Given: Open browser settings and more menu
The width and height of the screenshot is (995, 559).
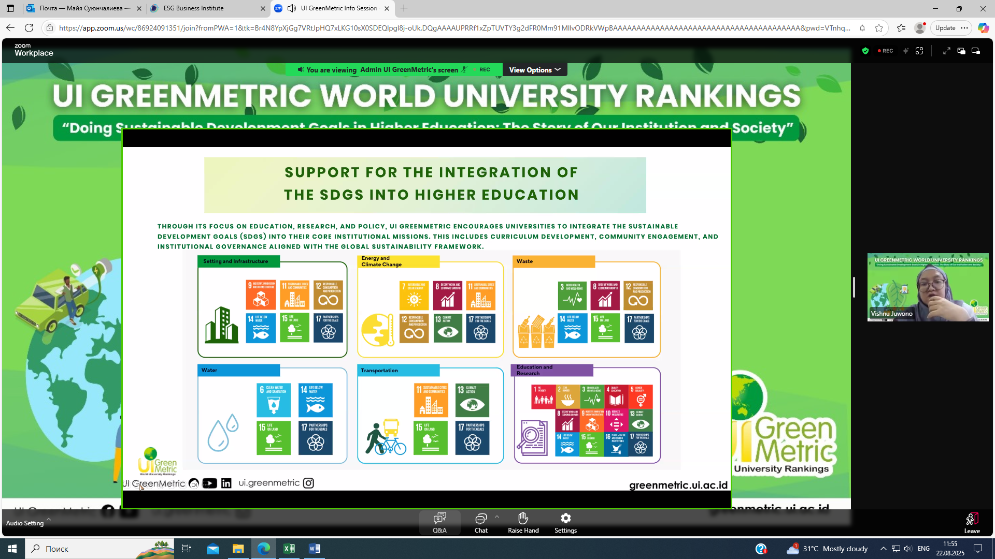Looking at the screenshot, I should (964, 28).
